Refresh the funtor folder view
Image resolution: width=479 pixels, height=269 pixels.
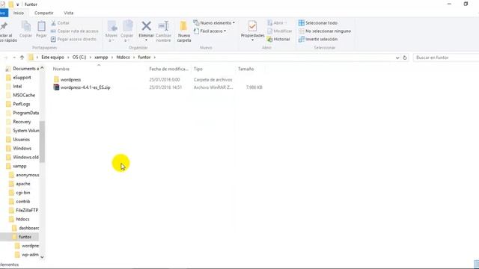[405, 58]
